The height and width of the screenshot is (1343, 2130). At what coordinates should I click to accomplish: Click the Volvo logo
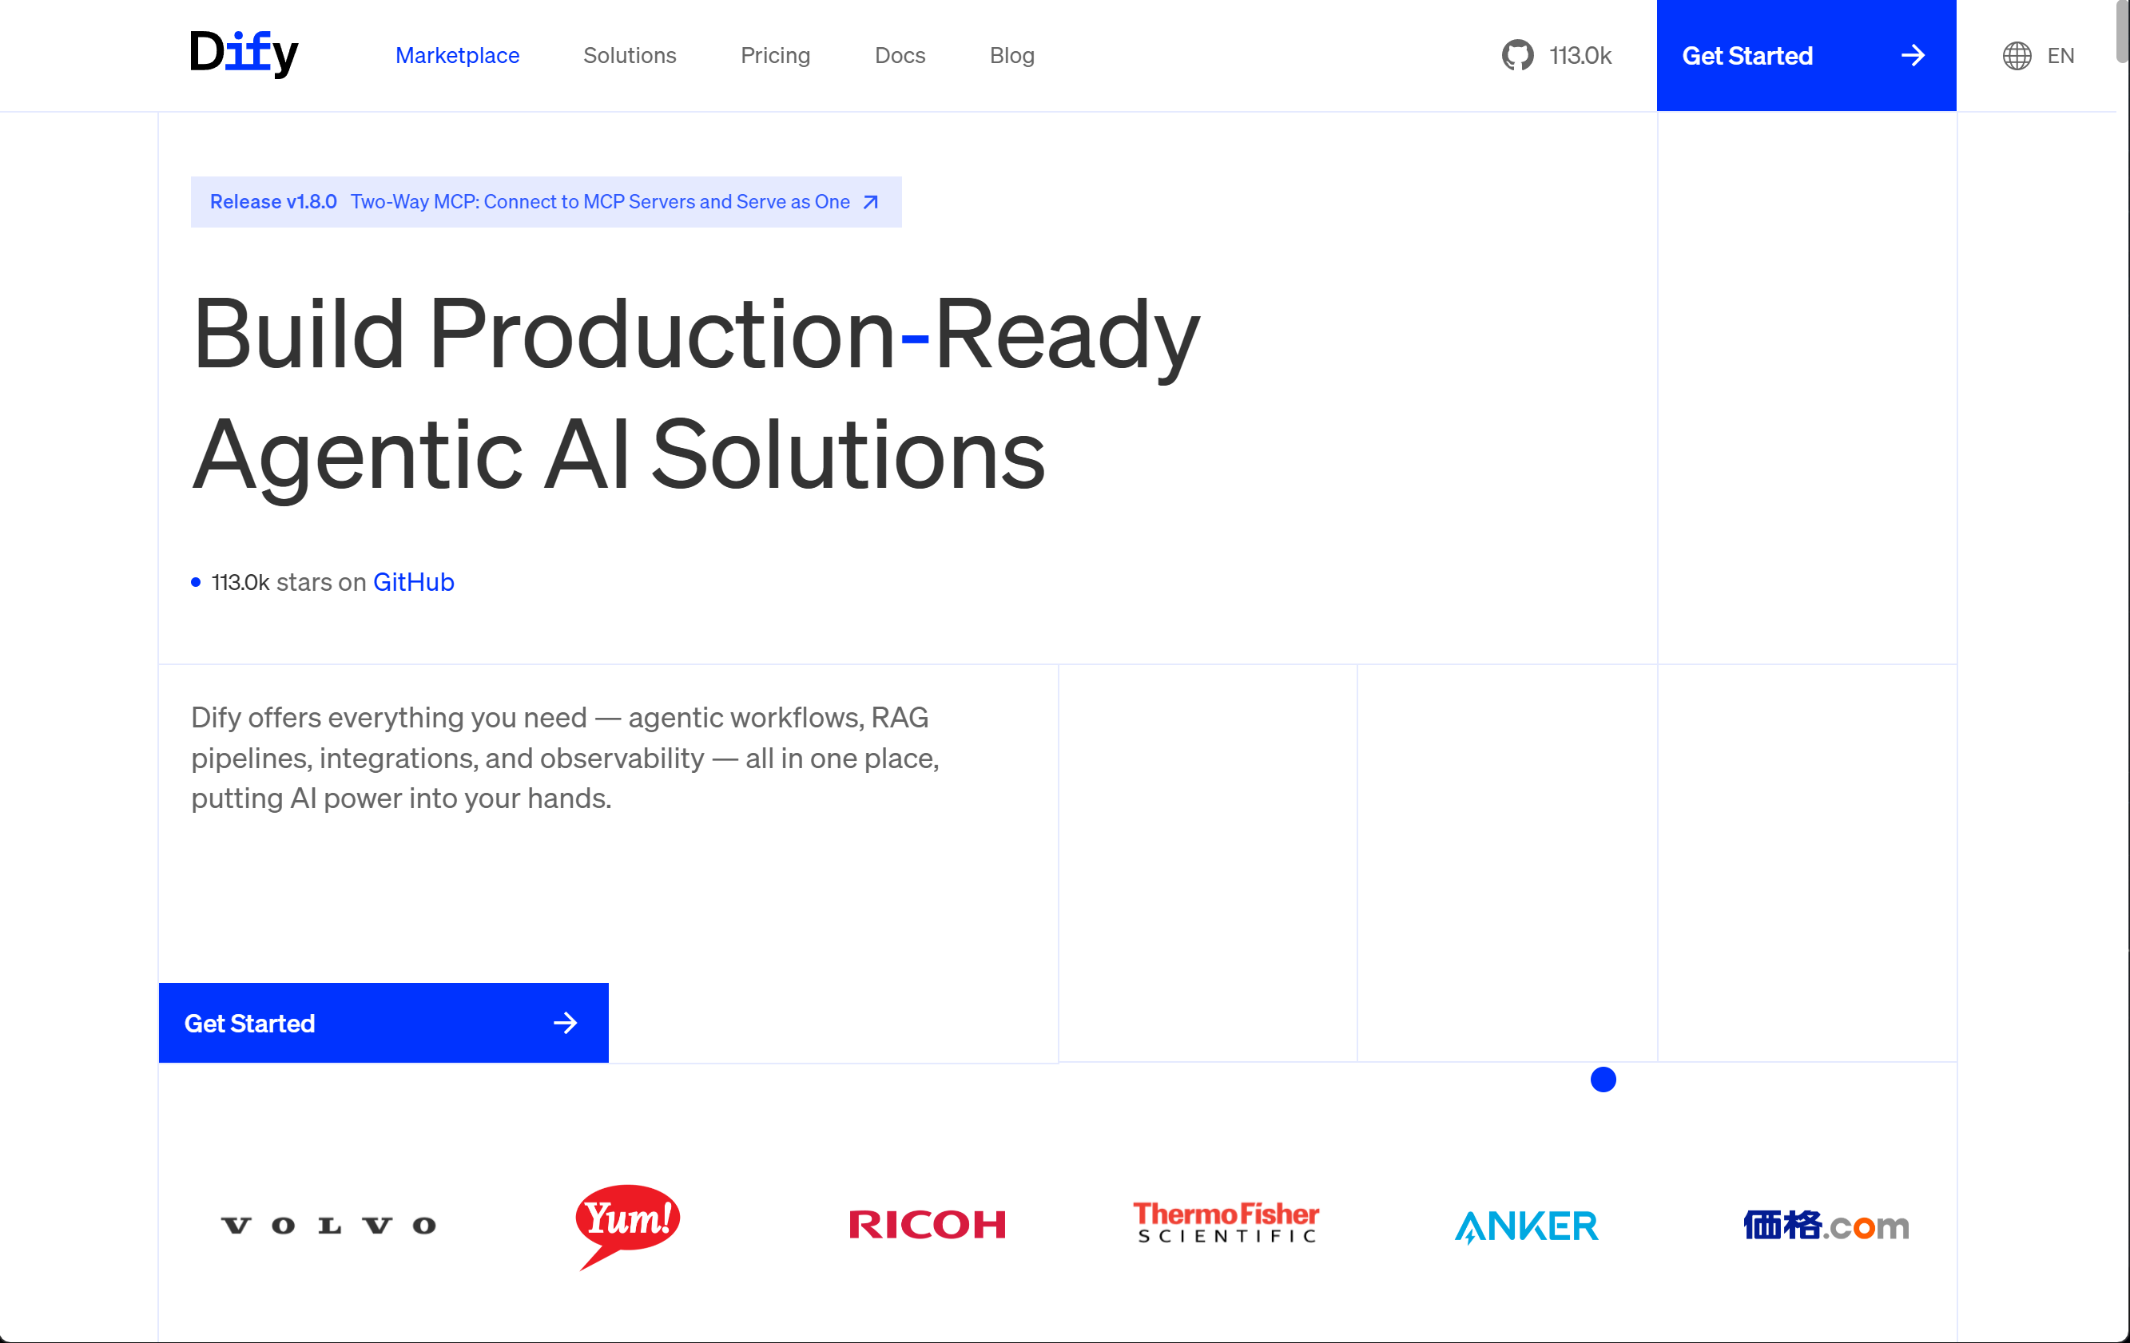328,1226
